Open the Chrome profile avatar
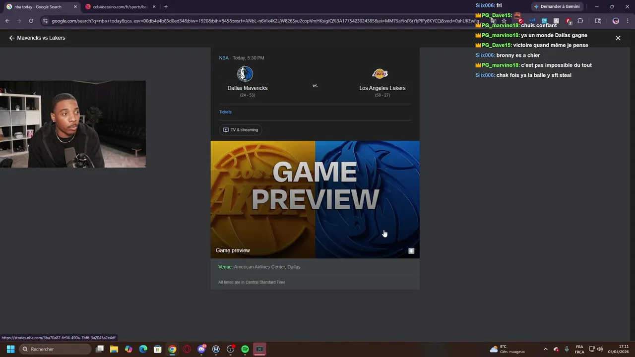The width and height of the screenshot is (635, 357). (x=616, y=21)
